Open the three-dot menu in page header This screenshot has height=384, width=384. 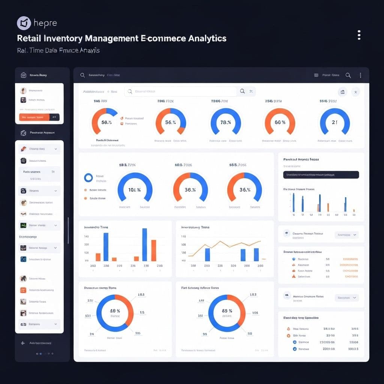(x=359, y=35)
